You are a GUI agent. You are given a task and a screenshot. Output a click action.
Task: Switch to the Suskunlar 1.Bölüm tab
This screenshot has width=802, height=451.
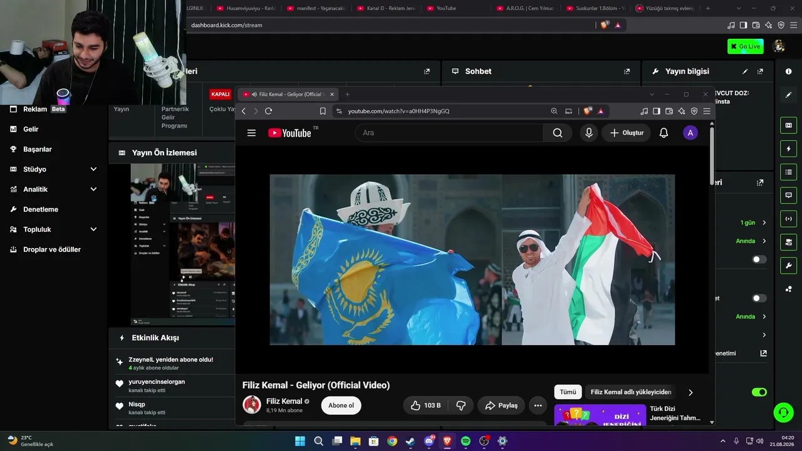[x=596, y=8]
